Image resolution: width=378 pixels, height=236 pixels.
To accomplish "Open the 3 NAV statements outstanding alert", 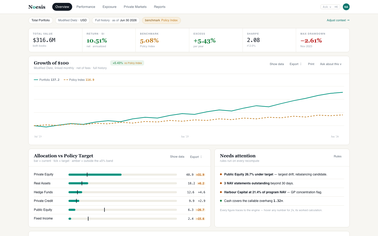I will (282, 183).
